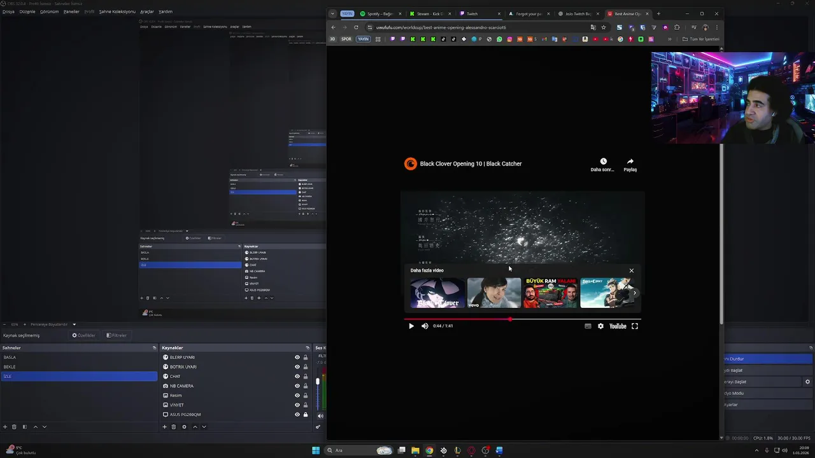Viewport: 815px width, 458px height.
Task: Switch to the JoJo Twitch tab
Action: point(578,13)
